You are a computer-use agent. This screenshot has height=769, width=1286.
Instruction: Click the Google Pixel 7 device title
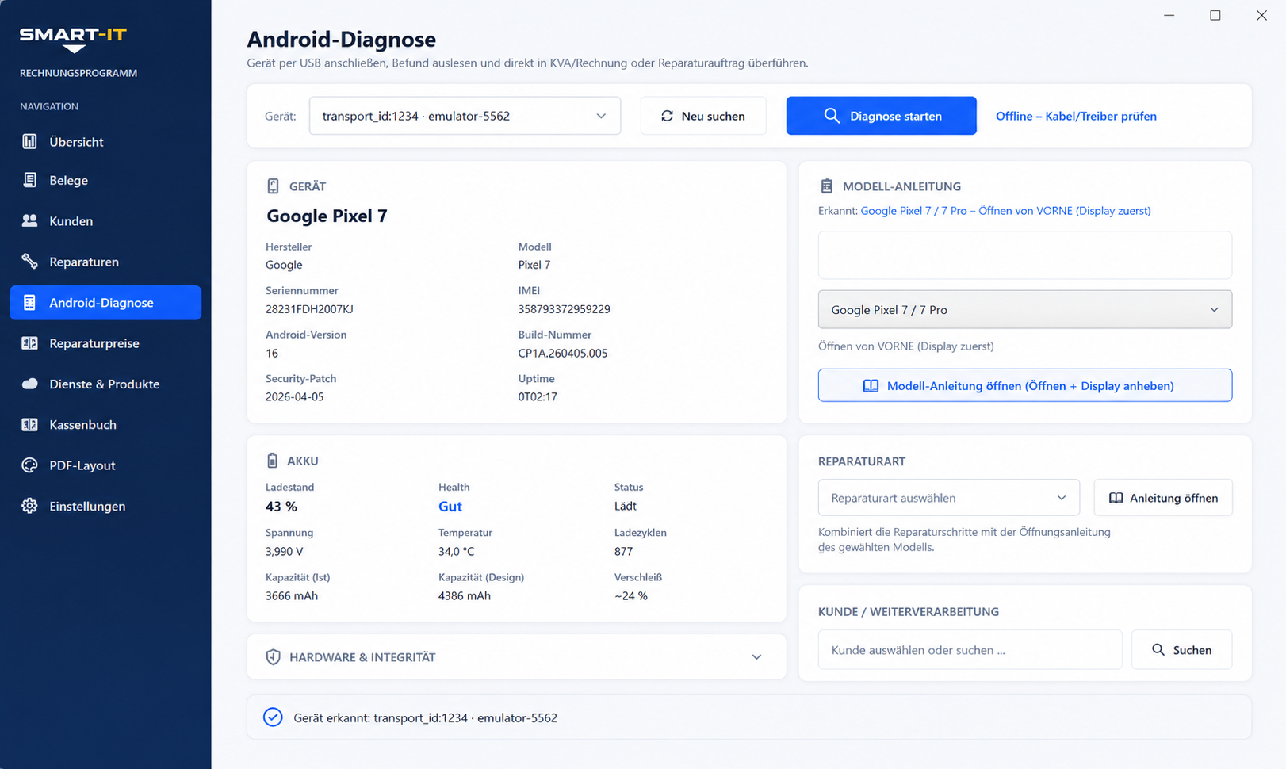click(327, 216)
